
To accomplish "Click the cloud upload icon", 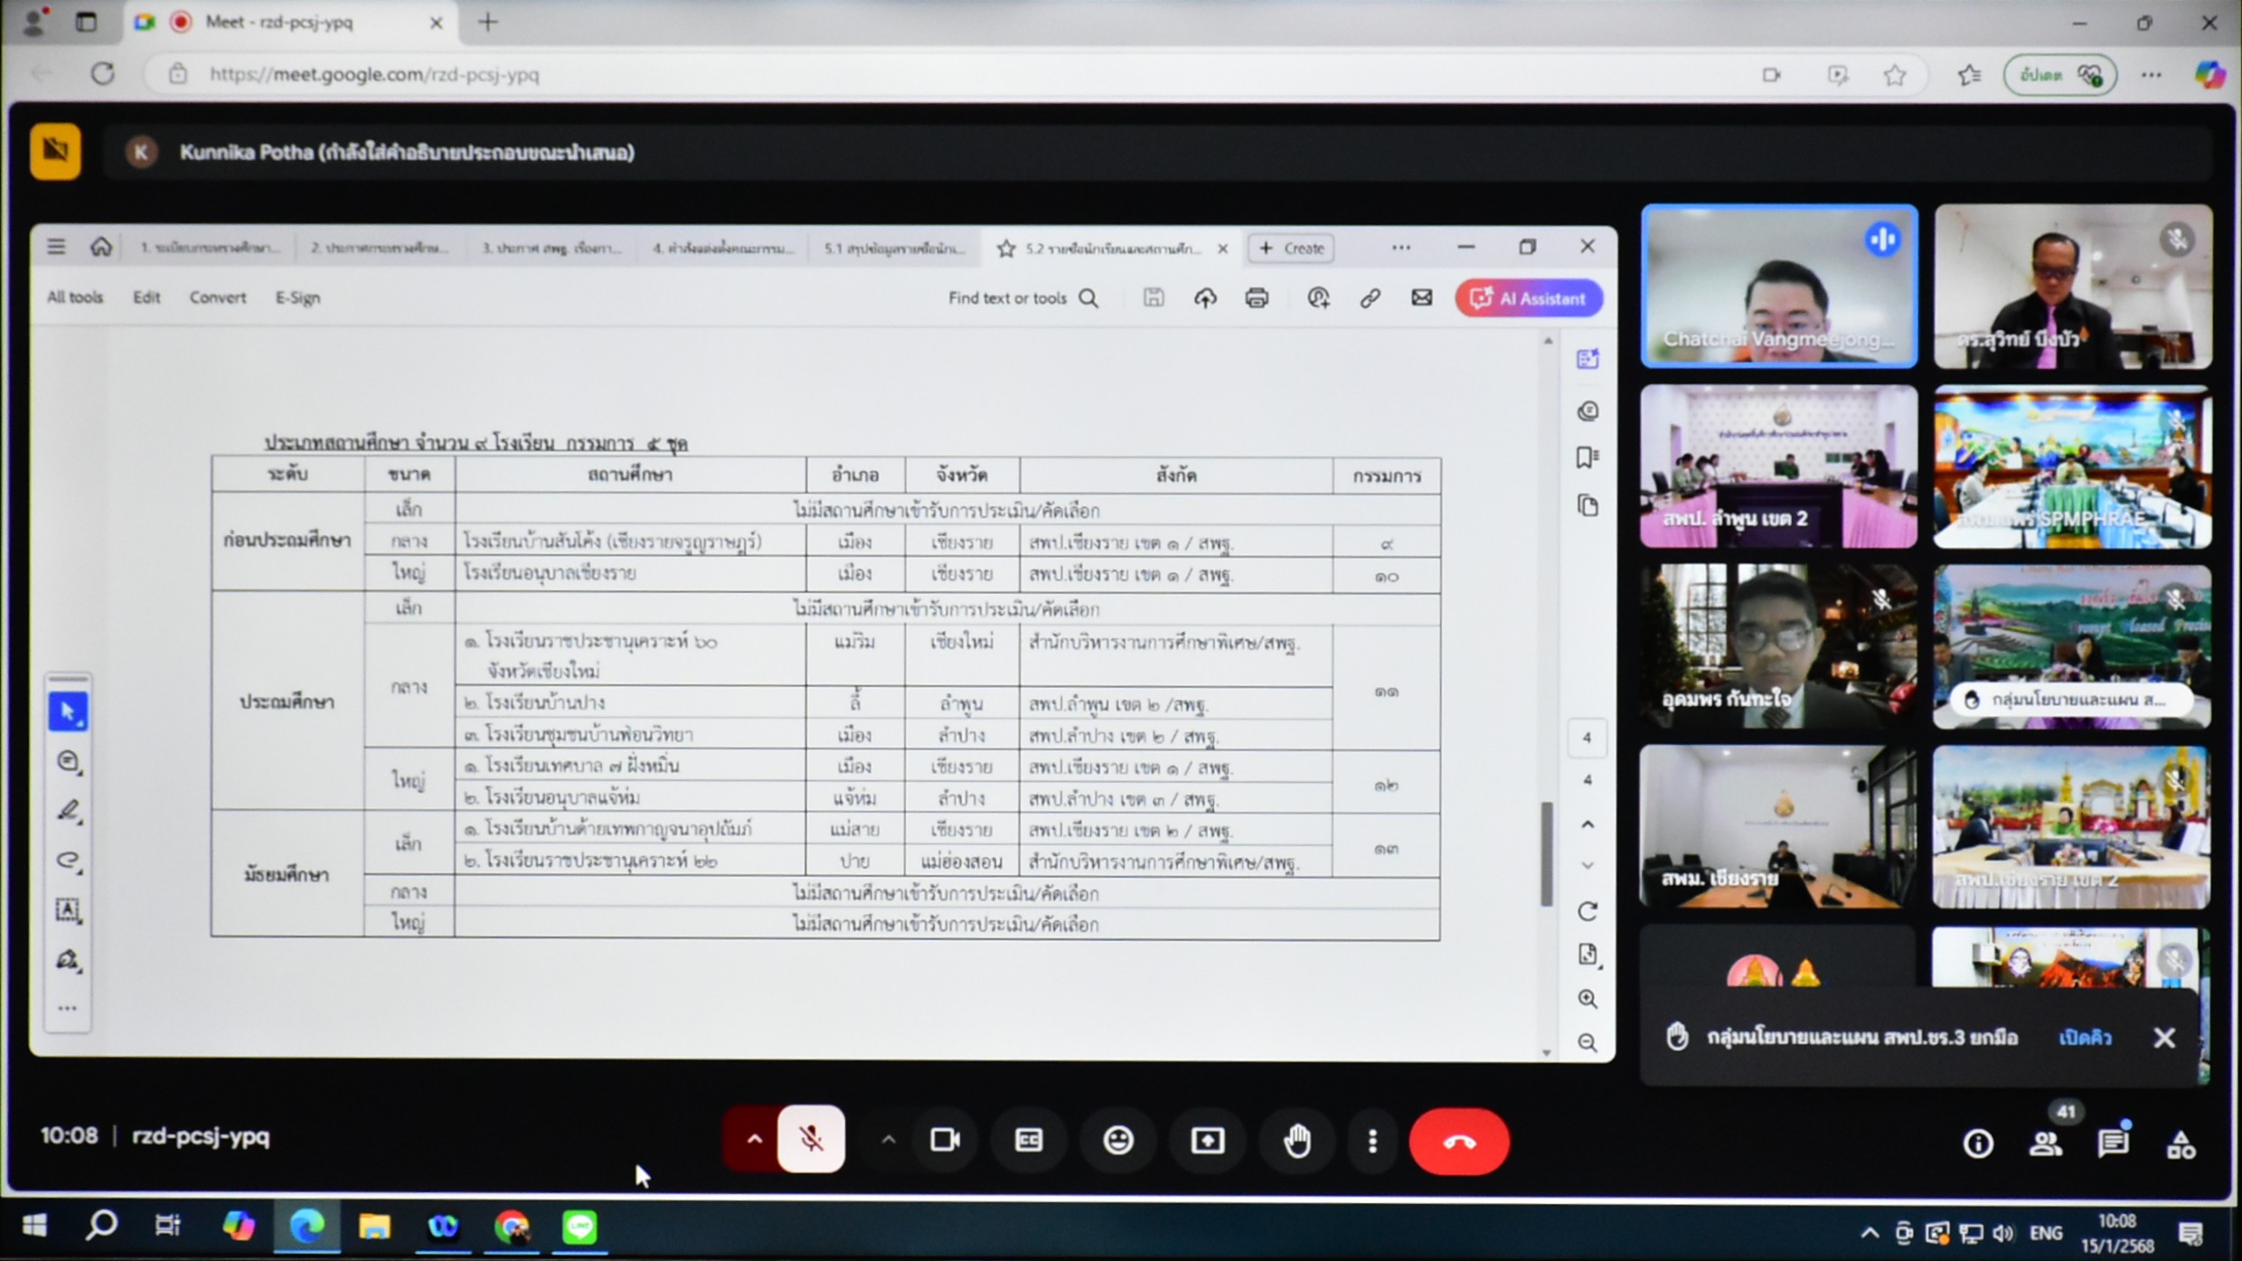I will click(x=1204, y=297).
